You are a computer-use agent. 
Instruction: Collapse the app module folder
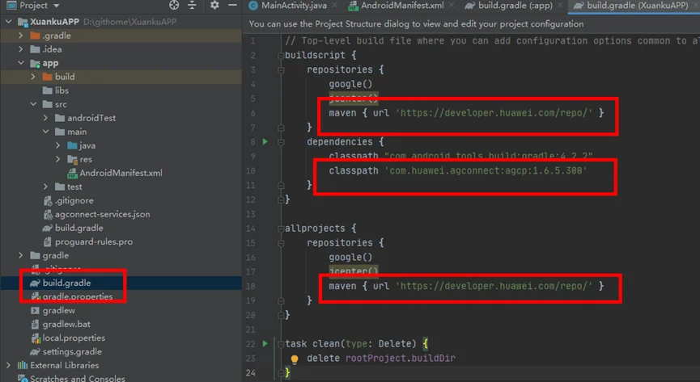[20, 63]
